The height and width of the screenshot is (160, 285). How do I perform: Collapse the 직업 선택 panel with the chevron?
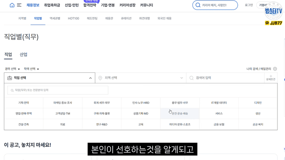[90, 78]
